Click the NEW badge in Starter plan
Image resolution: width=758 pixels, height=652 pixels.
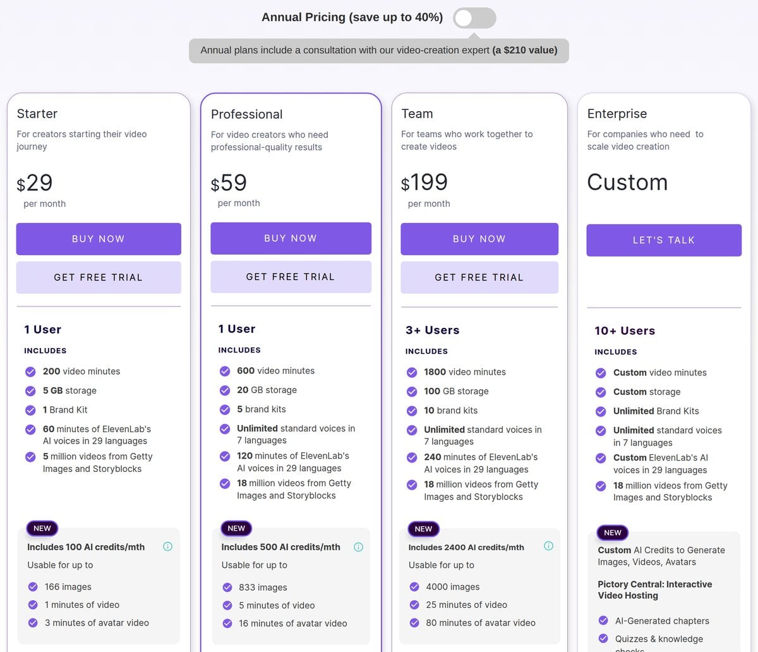tap(42, 528)
